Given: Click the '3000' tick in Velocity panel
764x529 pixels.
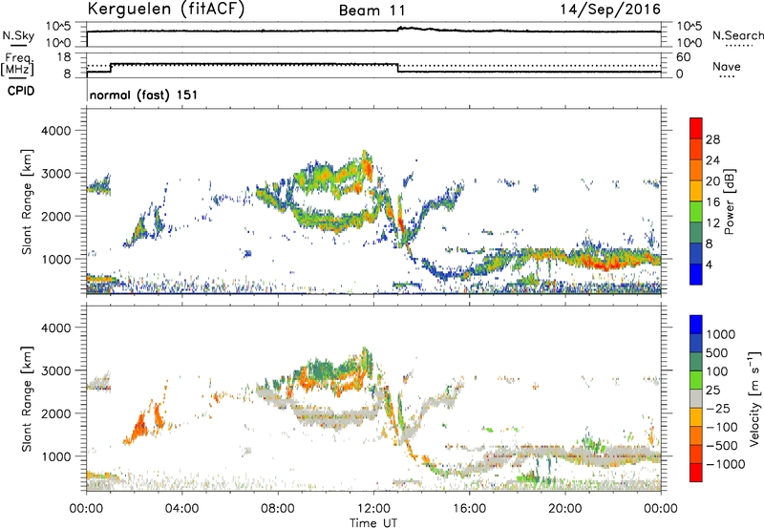Looking at the screenshot, I should [x=56, y=370].
